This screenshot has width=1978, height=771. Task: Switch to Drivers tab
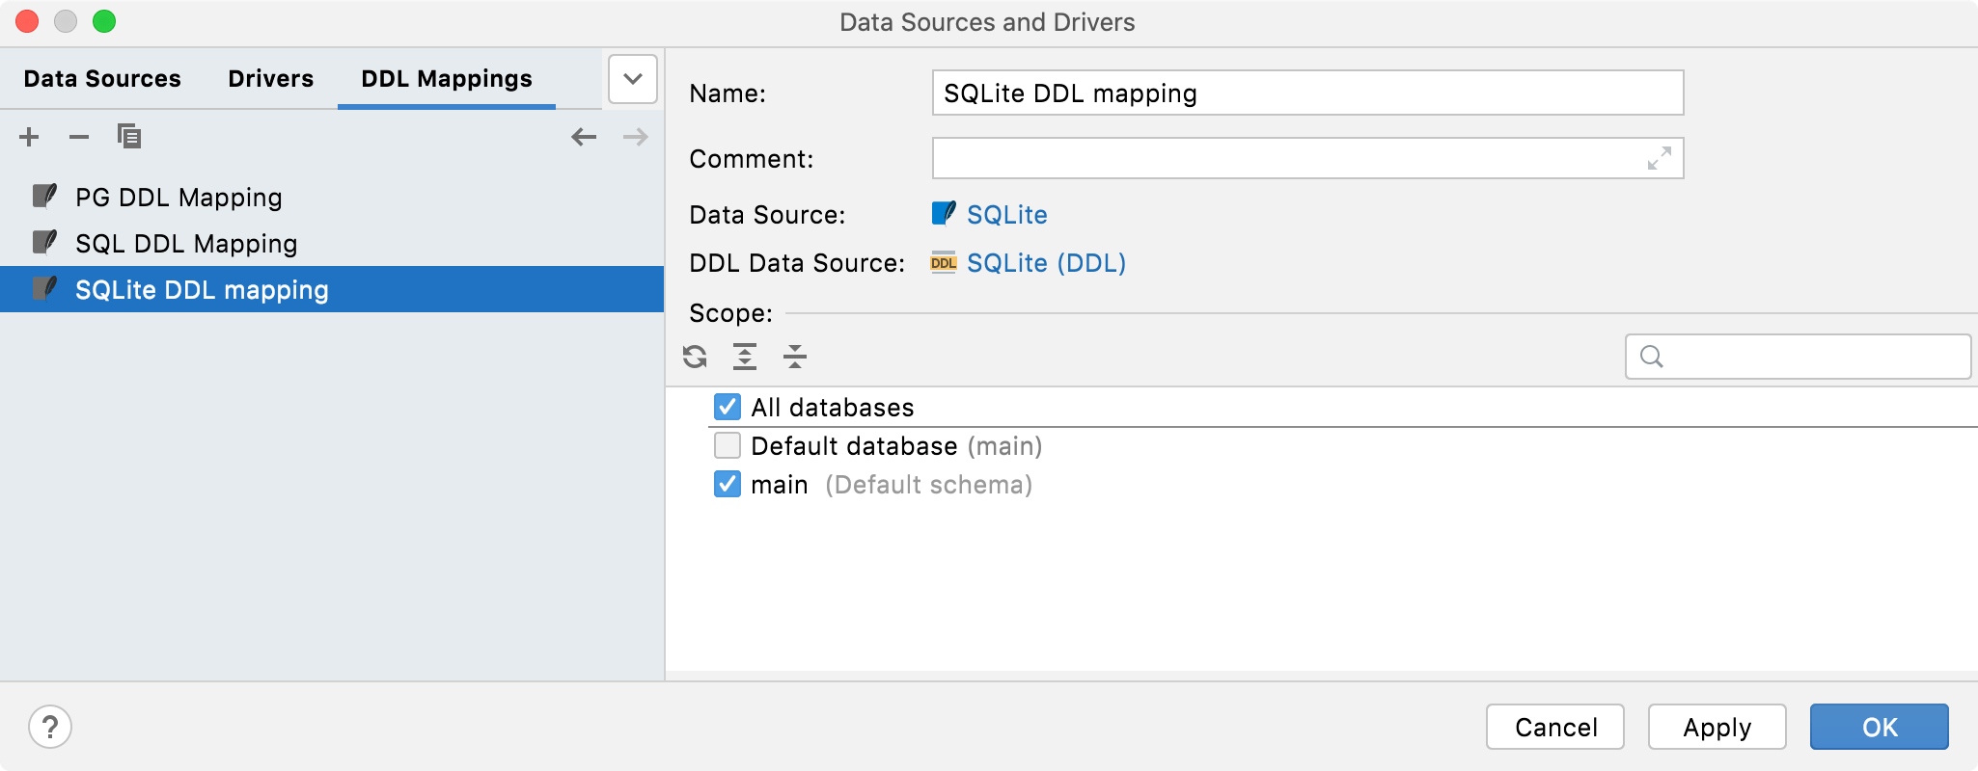click(271, 79)
